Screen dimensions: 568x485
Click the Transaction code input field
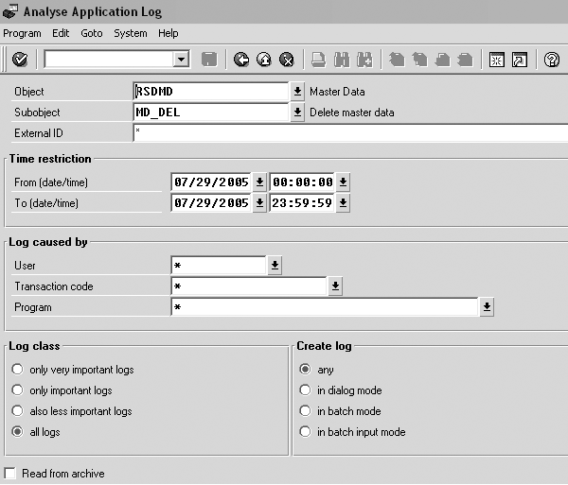click(249, 286)
